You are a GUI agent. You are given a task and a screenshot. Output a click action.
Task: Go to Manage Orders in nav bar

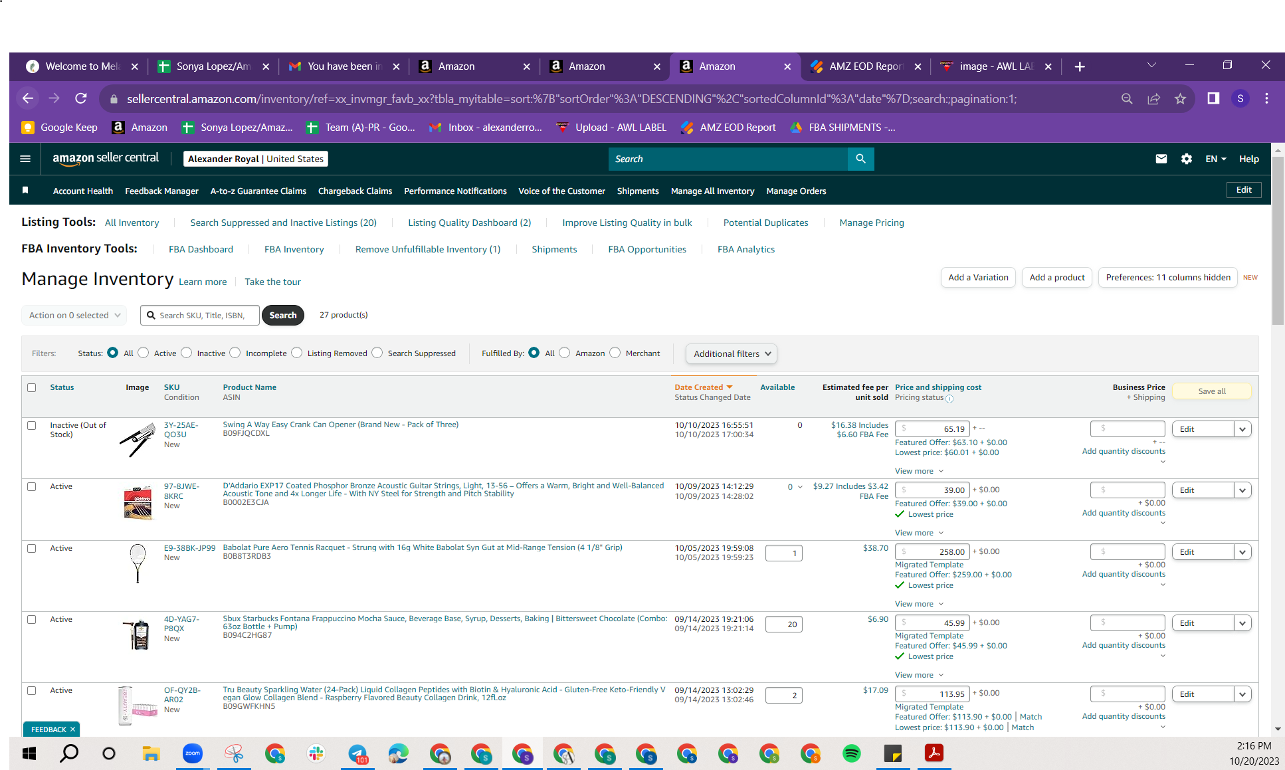pos(796,191)
